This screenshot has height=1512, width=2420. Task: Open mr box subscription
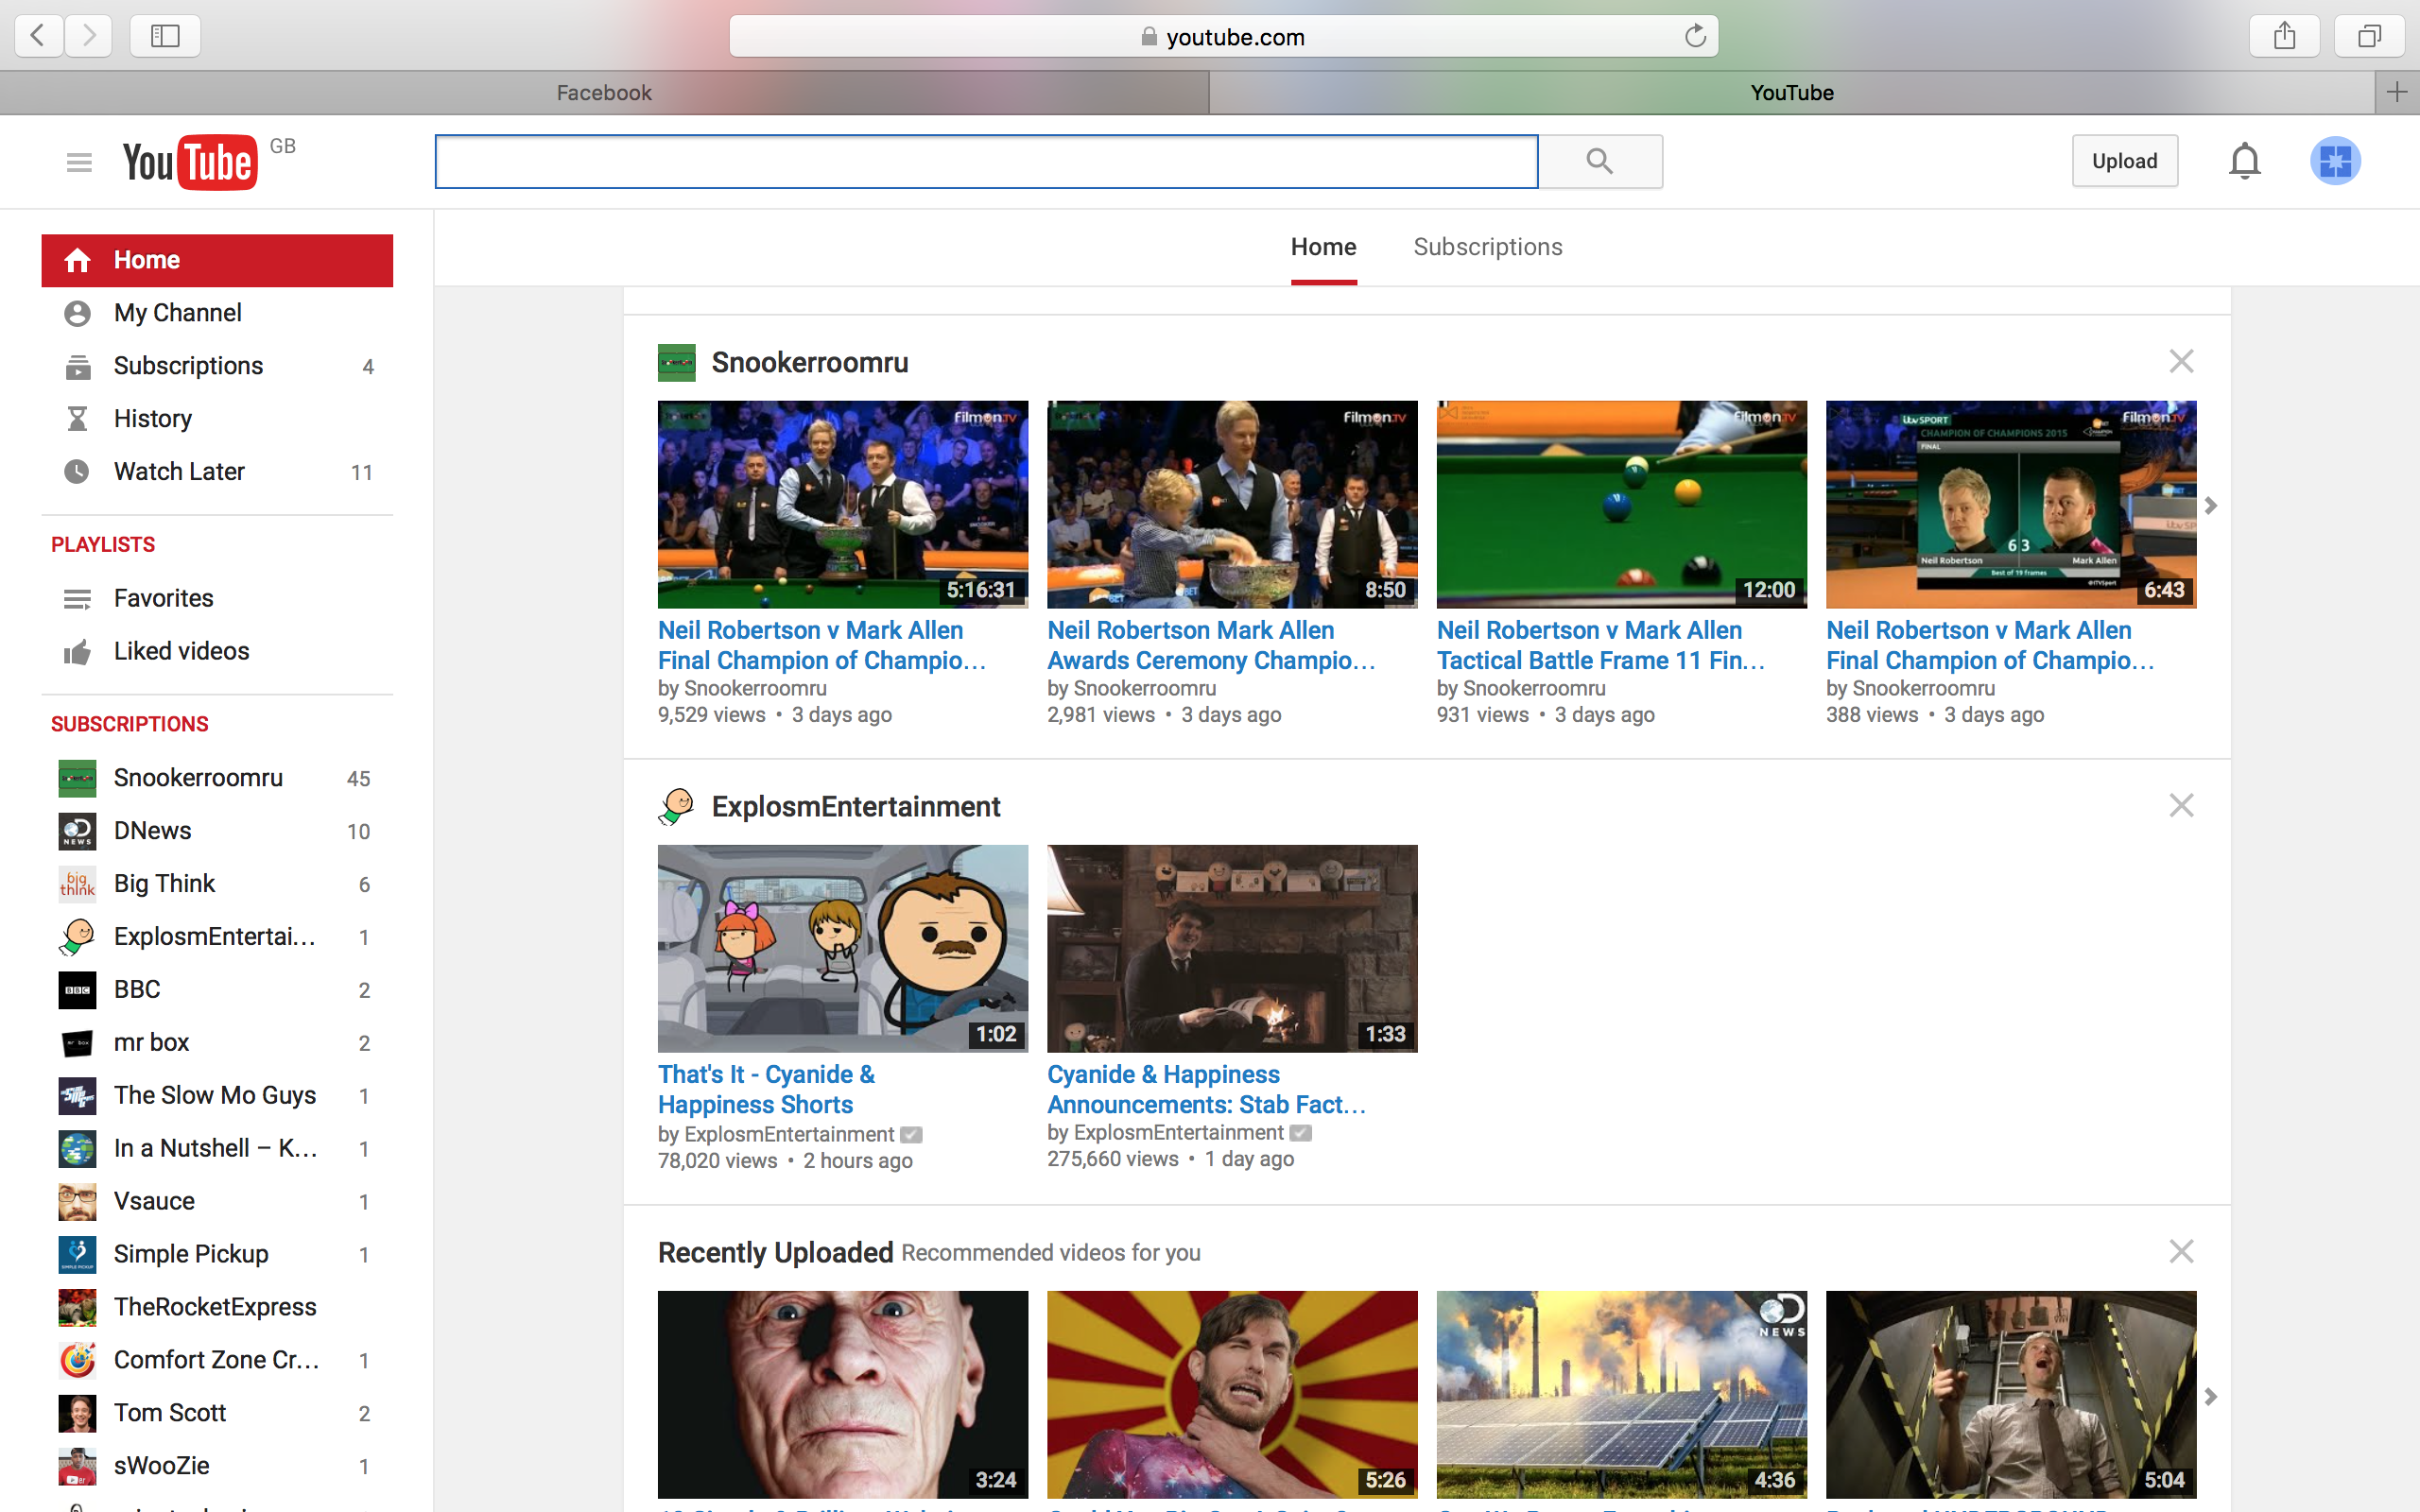pos(217,1043)
